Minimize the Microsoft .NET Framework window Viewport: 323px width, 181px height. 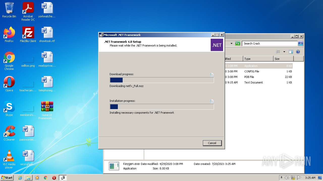pyautogui.click(x=213, y=35)
